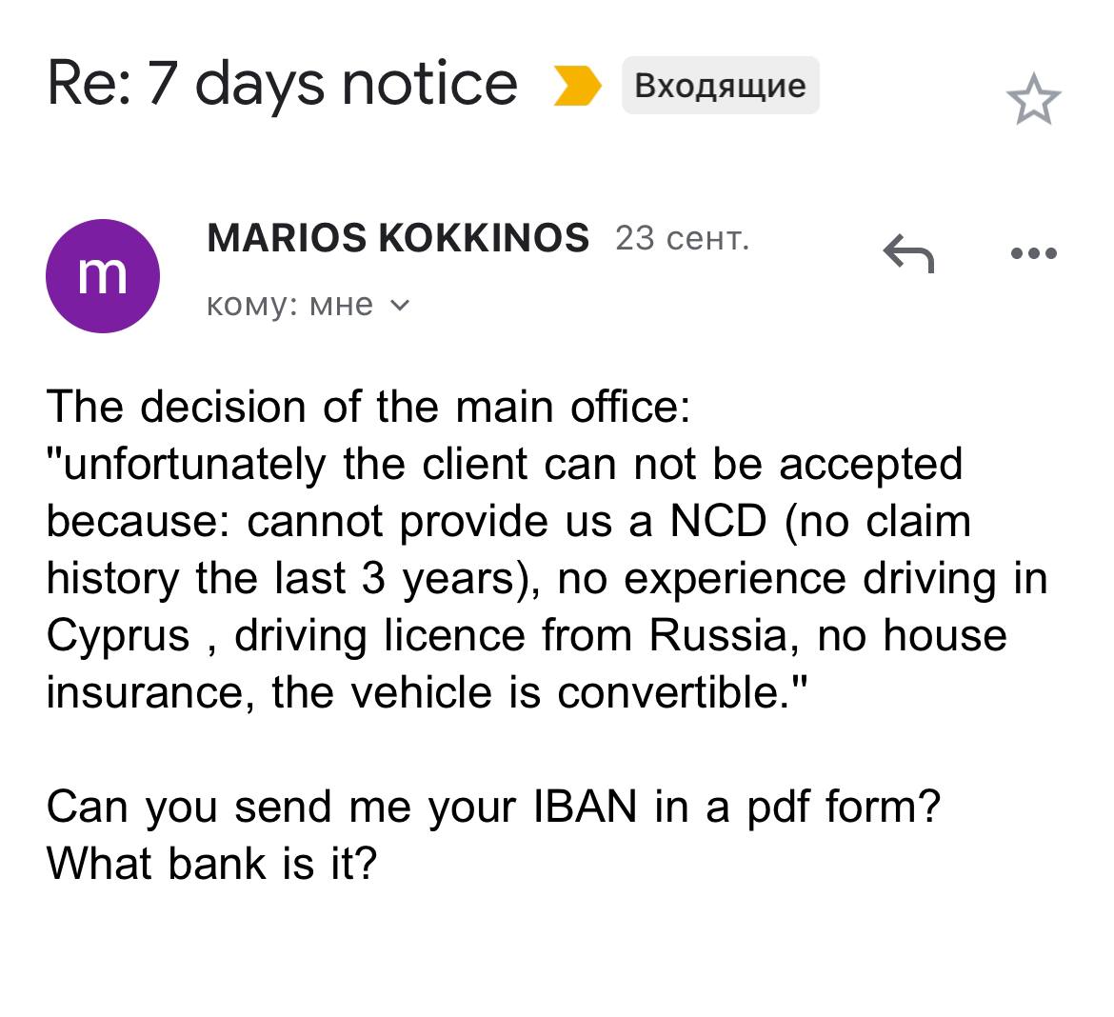Click the yellow importance marker
The height and width of the screenshot is (1017, 1114).
pos(577,86)
